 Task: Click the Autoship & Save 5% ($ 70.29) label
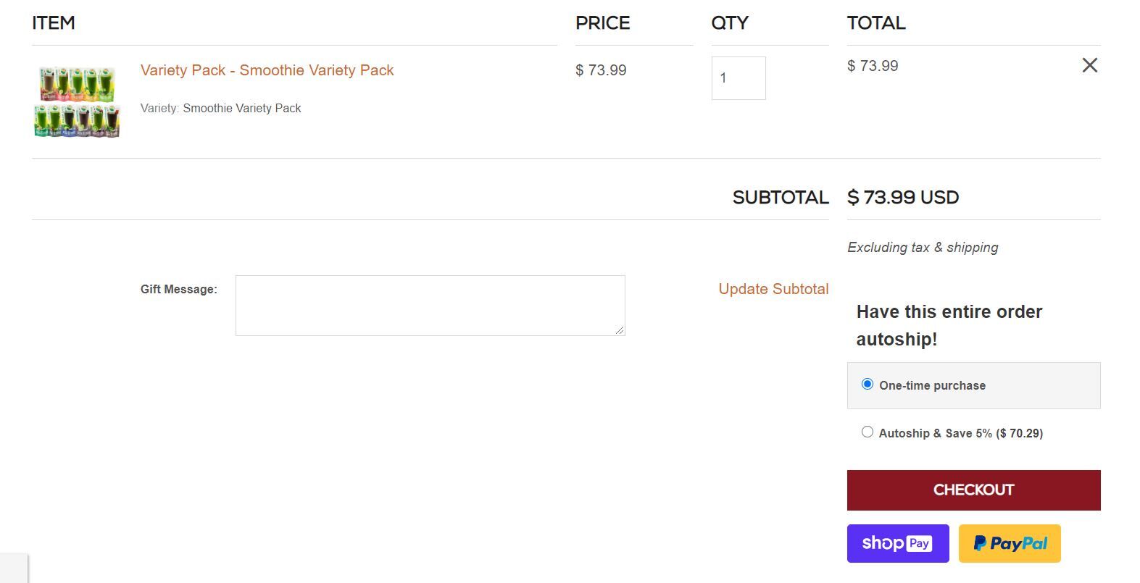click(x=960, y=433)
